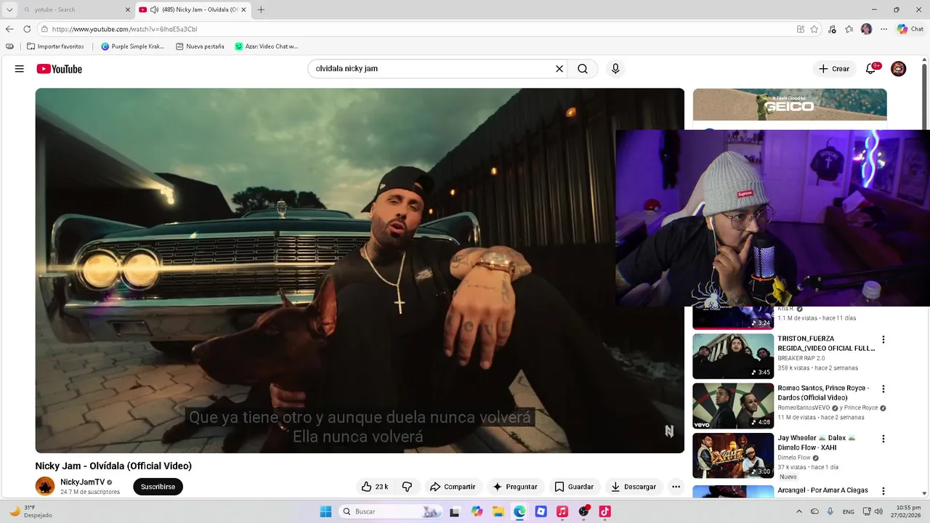Close the 'yotube - Search' tab
930x523 pixels.
point(128,9)
